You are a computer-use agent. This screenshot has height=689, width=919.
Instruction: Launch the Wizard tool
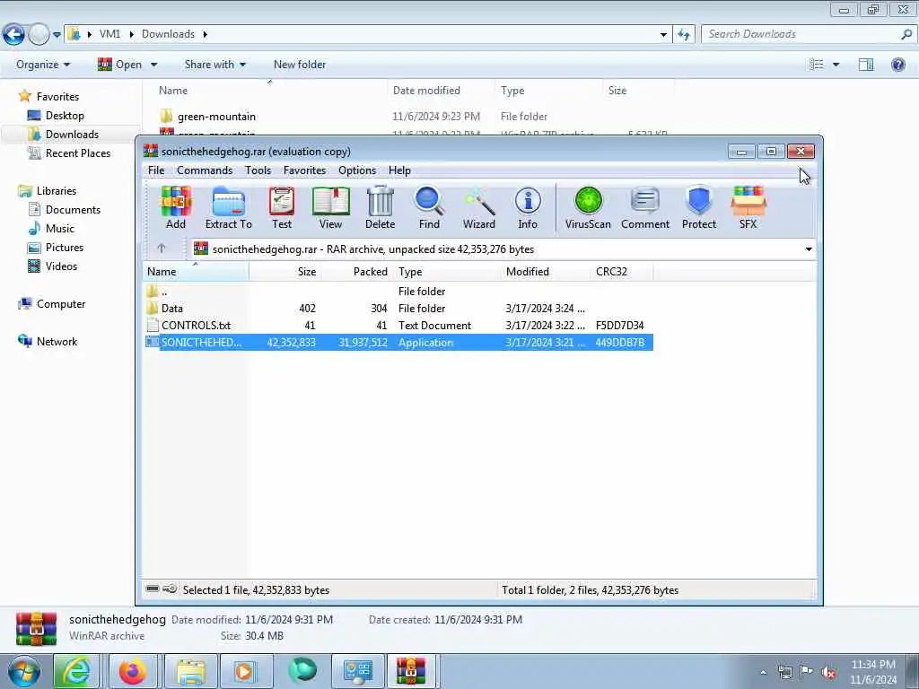[479, 208]
